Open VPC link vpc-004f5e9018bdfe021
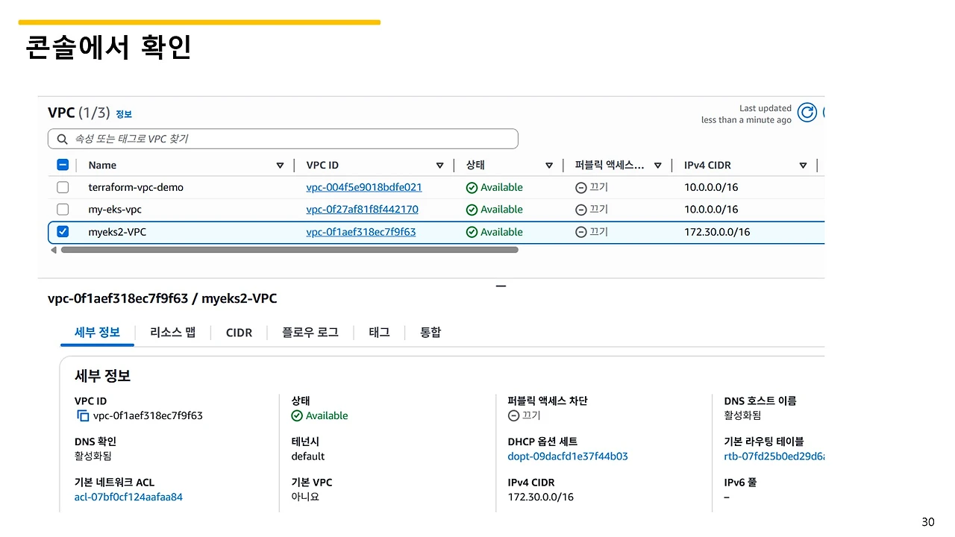The height and width of the screenshot is (537, 955). click(364, 187)
